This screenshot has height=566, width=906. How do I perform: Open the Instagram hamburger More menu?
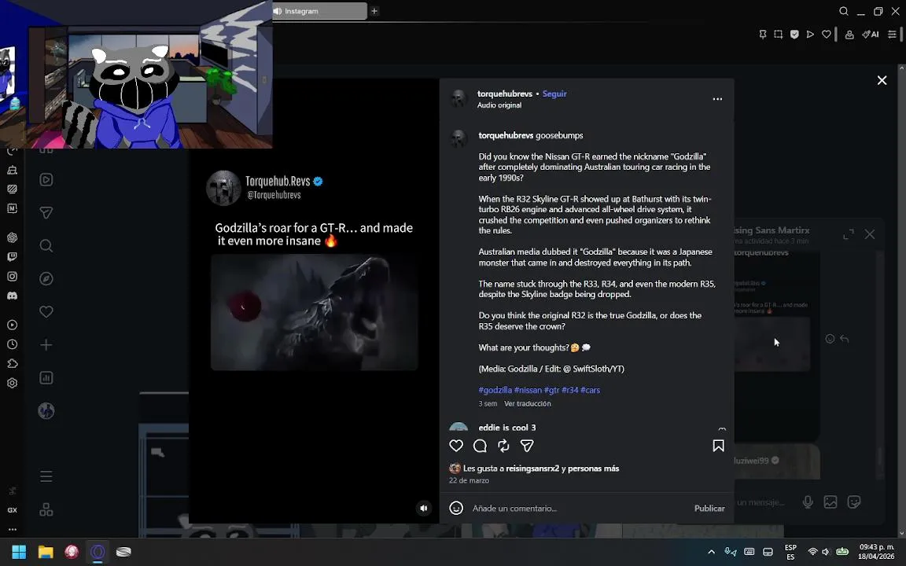(46, 476)
